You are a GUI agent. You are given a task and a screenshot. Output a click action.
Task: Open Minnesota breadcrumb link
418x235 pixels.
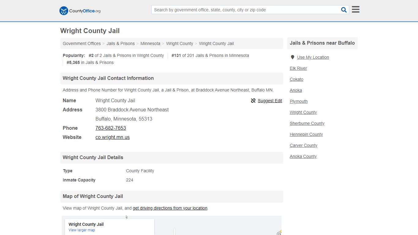(x=150, y=43)
